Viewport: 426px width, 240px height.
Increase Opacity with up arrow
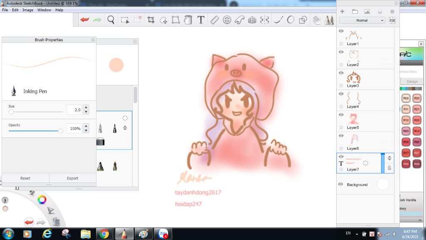point(86,126)
